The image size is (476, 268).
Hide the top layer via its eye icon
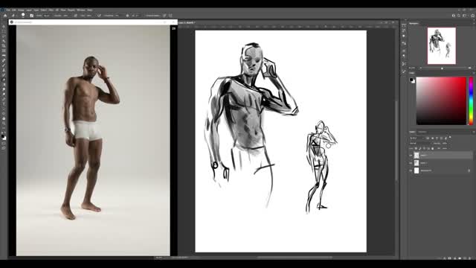411,156
